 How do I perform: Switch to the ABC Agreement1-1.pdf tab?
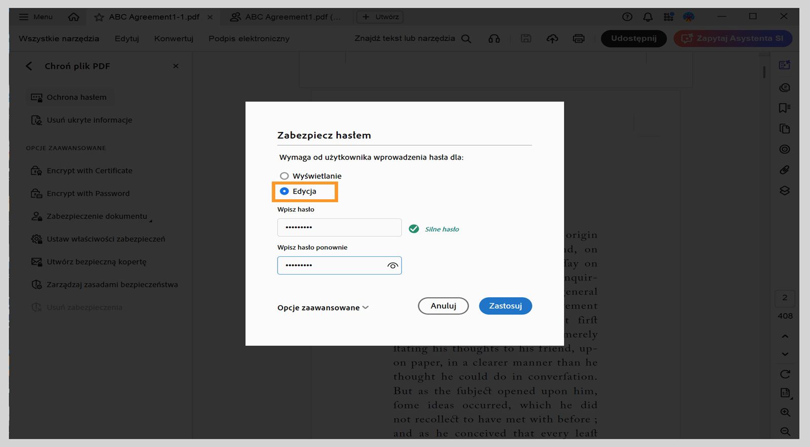(x=154, y=17)
